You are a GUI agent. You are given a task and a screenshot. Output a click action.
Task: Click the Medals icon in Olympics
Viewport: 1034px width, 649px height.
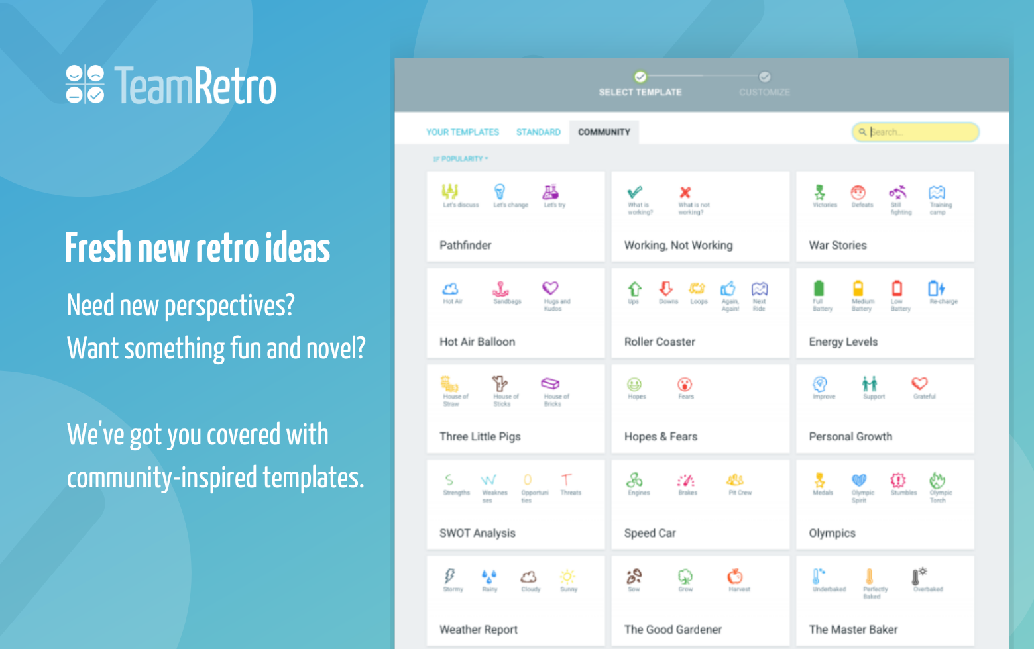pyautogui.click(x=820, y=479)
